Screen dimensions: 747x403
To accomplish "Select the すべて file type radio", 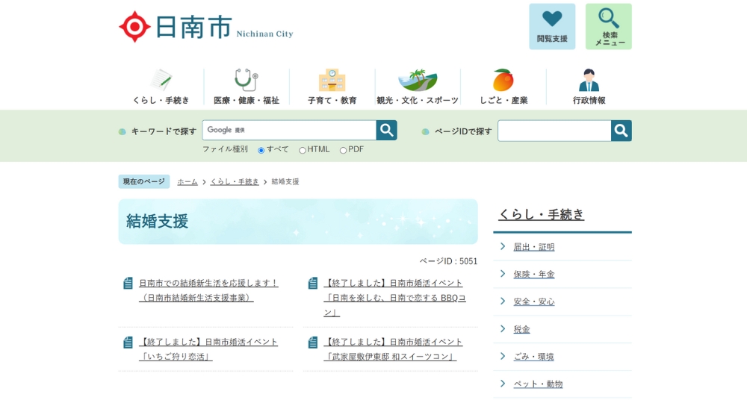I will [261, 150].
